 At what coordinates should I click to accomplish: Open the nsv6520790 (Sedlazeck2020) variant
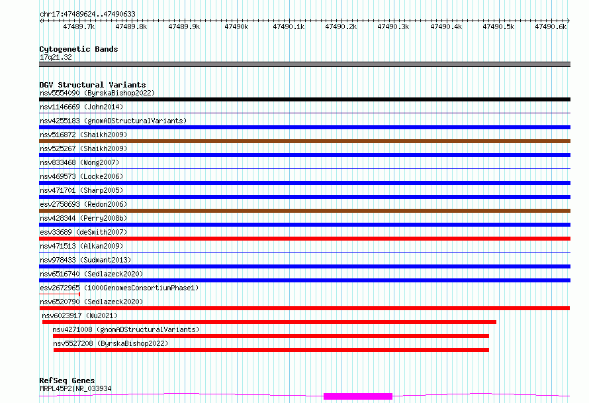click(91, 302)
